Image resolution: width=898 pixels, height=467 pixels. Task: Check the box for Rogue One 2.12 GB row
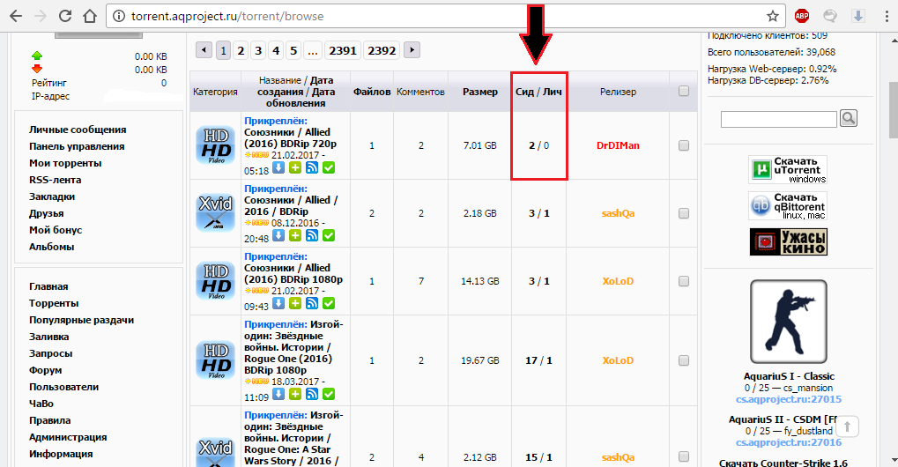click(x=683, y=456)
